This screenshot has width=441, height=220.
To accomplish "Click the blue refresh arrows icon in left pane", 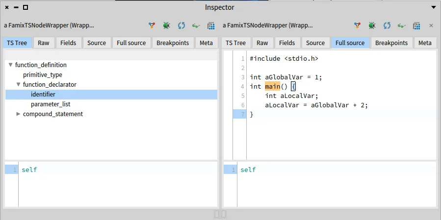I will 182,25.
